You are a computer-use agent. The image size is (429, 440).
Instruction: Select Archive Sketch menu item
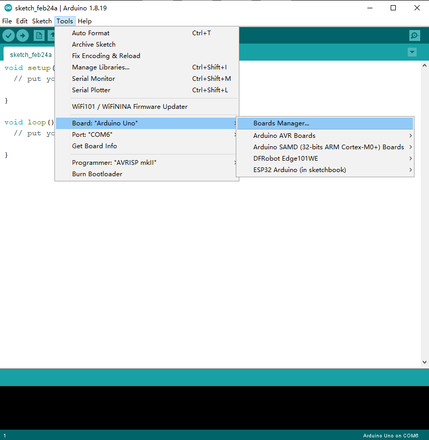coord(147,45)
